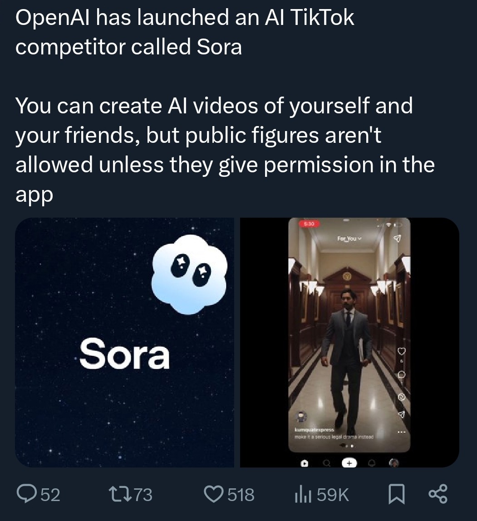
Task: Select the video feed icon at bottom left
Action: click(305, 463)
